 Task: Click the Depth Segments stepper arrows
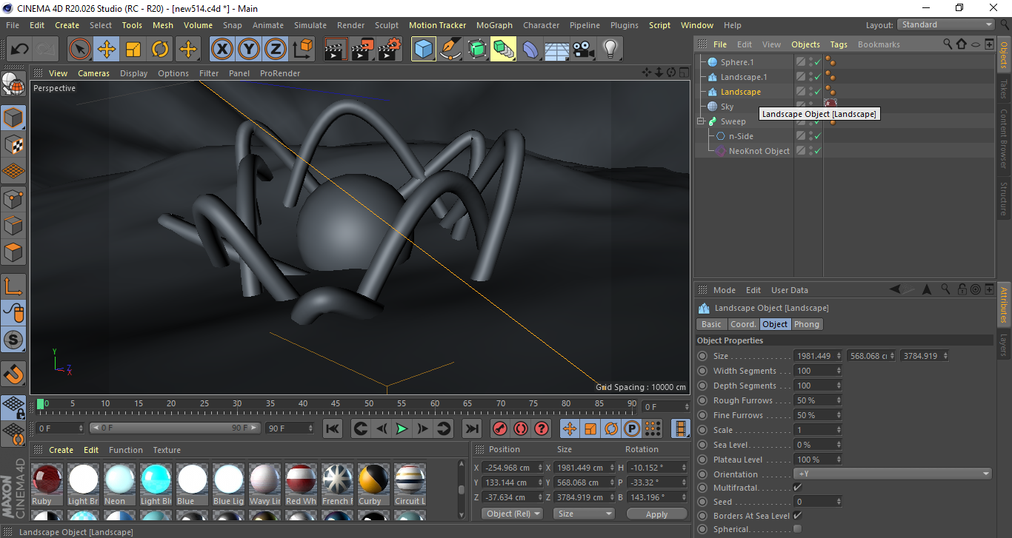(839, 386)
